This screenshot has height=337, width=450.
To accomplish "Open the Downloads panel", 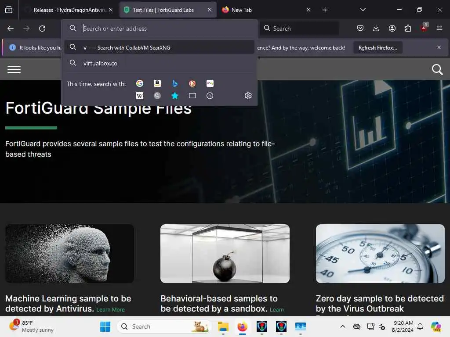I will point(376,28).
